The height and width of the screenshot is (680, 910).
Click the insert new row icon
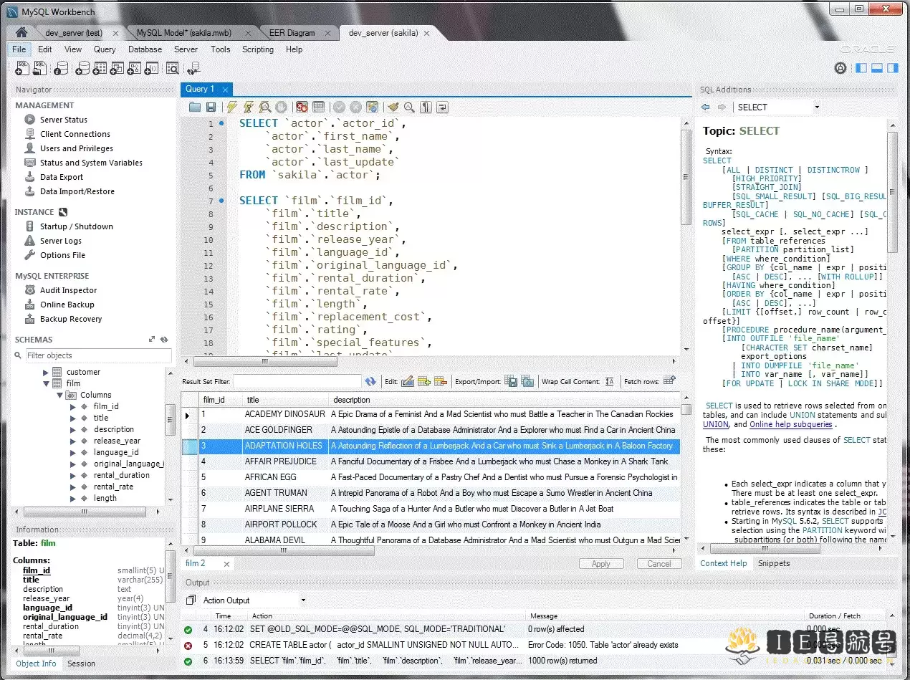click(x=424, y=381)
